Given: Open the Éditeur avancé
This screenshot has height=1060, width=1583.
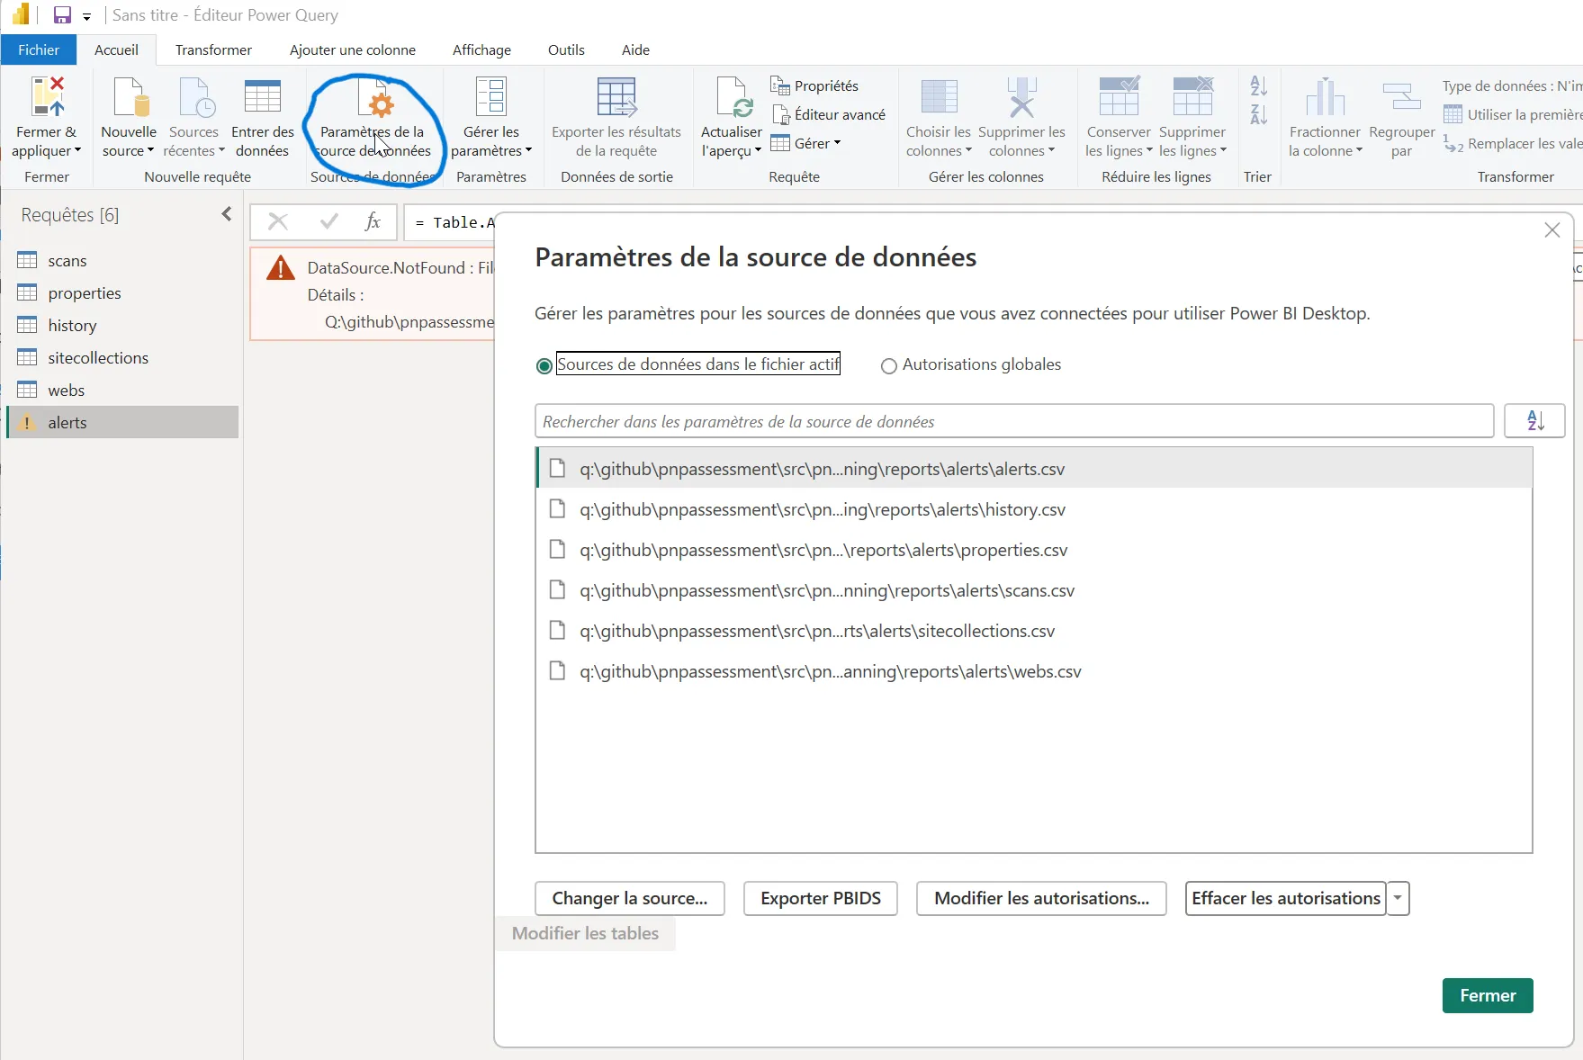Looking at the screenshot, I should (829, 114).
